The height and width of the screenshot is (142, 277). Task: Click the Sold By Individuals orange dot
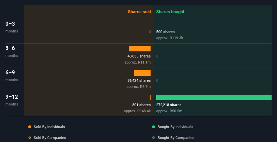click(30, 127)
